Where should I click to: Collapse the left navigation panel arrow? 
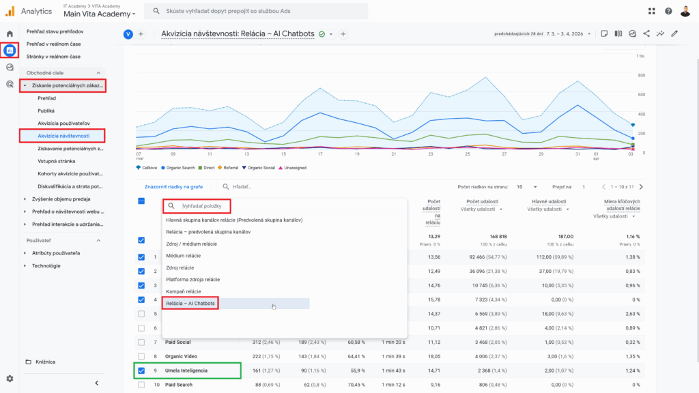pos(97,383)
